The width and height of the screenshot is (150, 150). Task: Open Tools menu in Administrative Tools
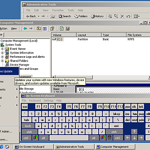tap(71, 10)
